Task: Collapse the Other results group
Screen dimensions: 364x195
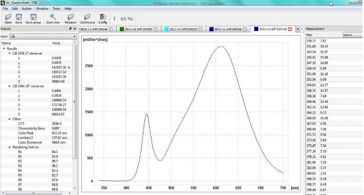Action: pyautogui.click(x=9, y=119)
